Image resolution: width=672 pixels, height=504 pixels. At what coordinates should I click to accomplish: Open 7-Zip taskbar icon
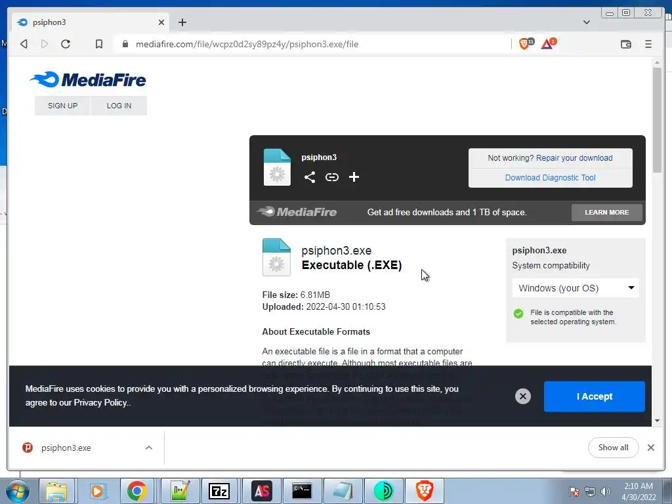pos(219,491)
